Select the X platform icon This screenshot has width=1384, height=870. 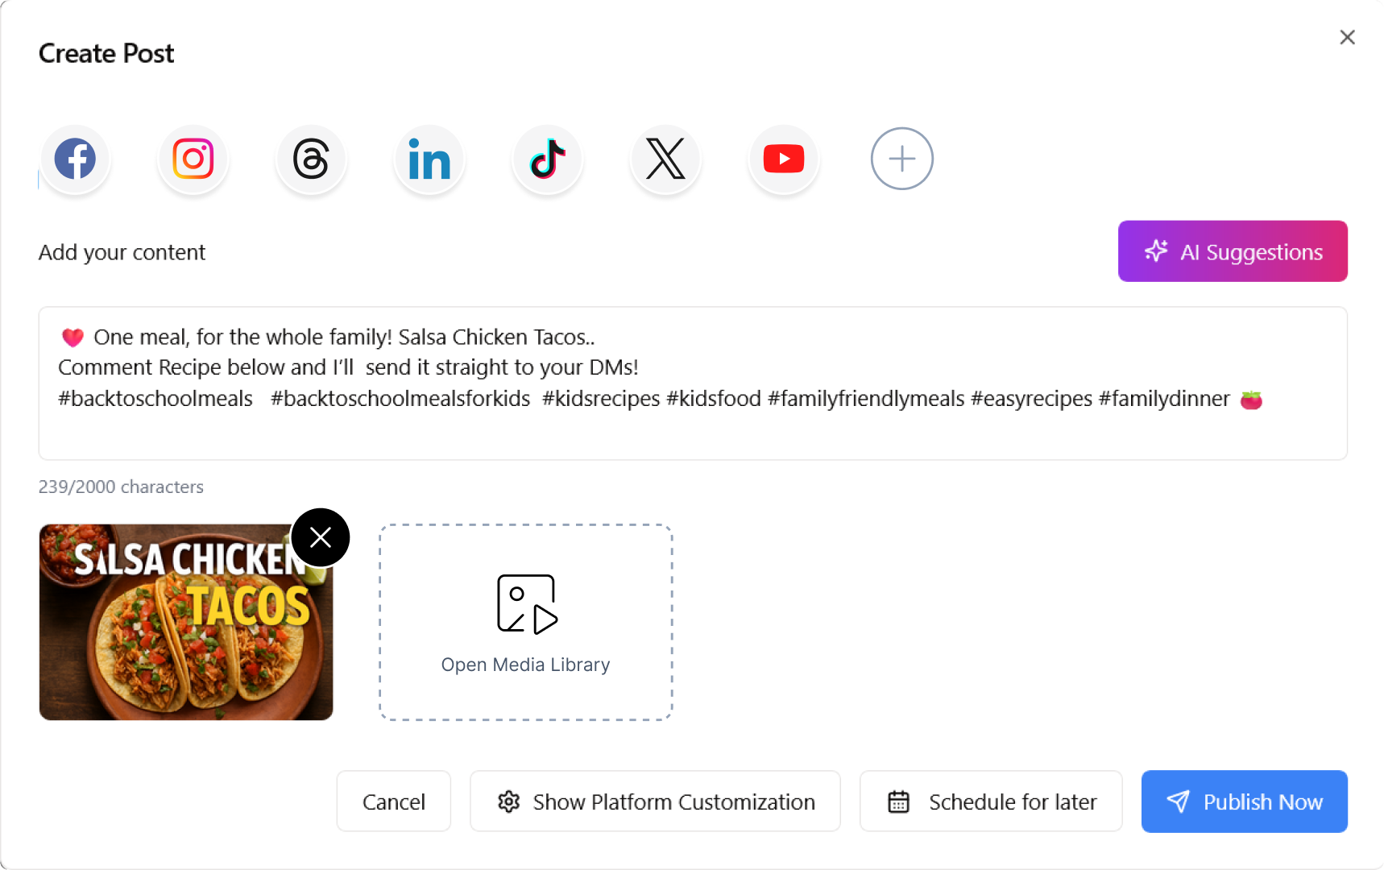point(665,159)
